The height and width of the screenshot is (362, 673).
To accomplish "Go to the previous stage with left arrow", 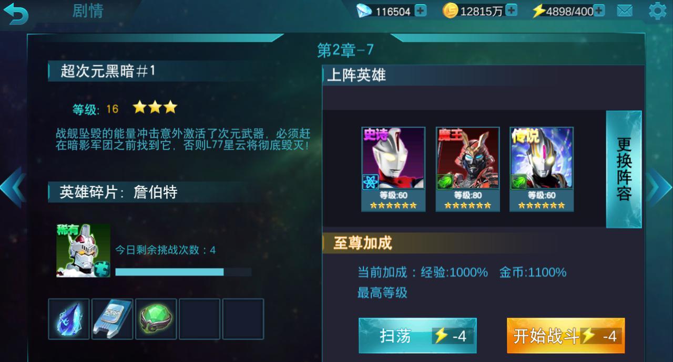I will click(12, 187).
